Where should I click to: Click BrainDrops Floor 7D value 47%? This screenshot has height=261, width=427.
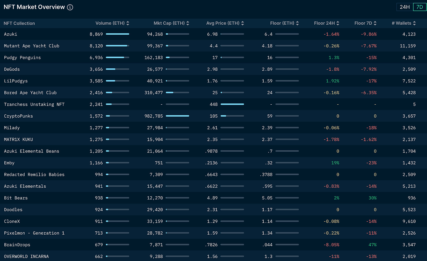tap(372, 245)
